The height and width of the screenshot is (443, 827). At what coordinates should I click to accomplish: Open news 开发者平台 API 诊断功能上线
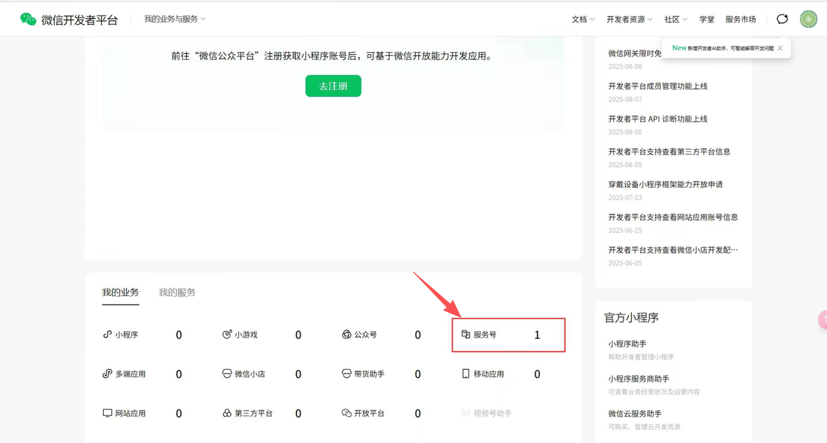[x=658, y=119]
